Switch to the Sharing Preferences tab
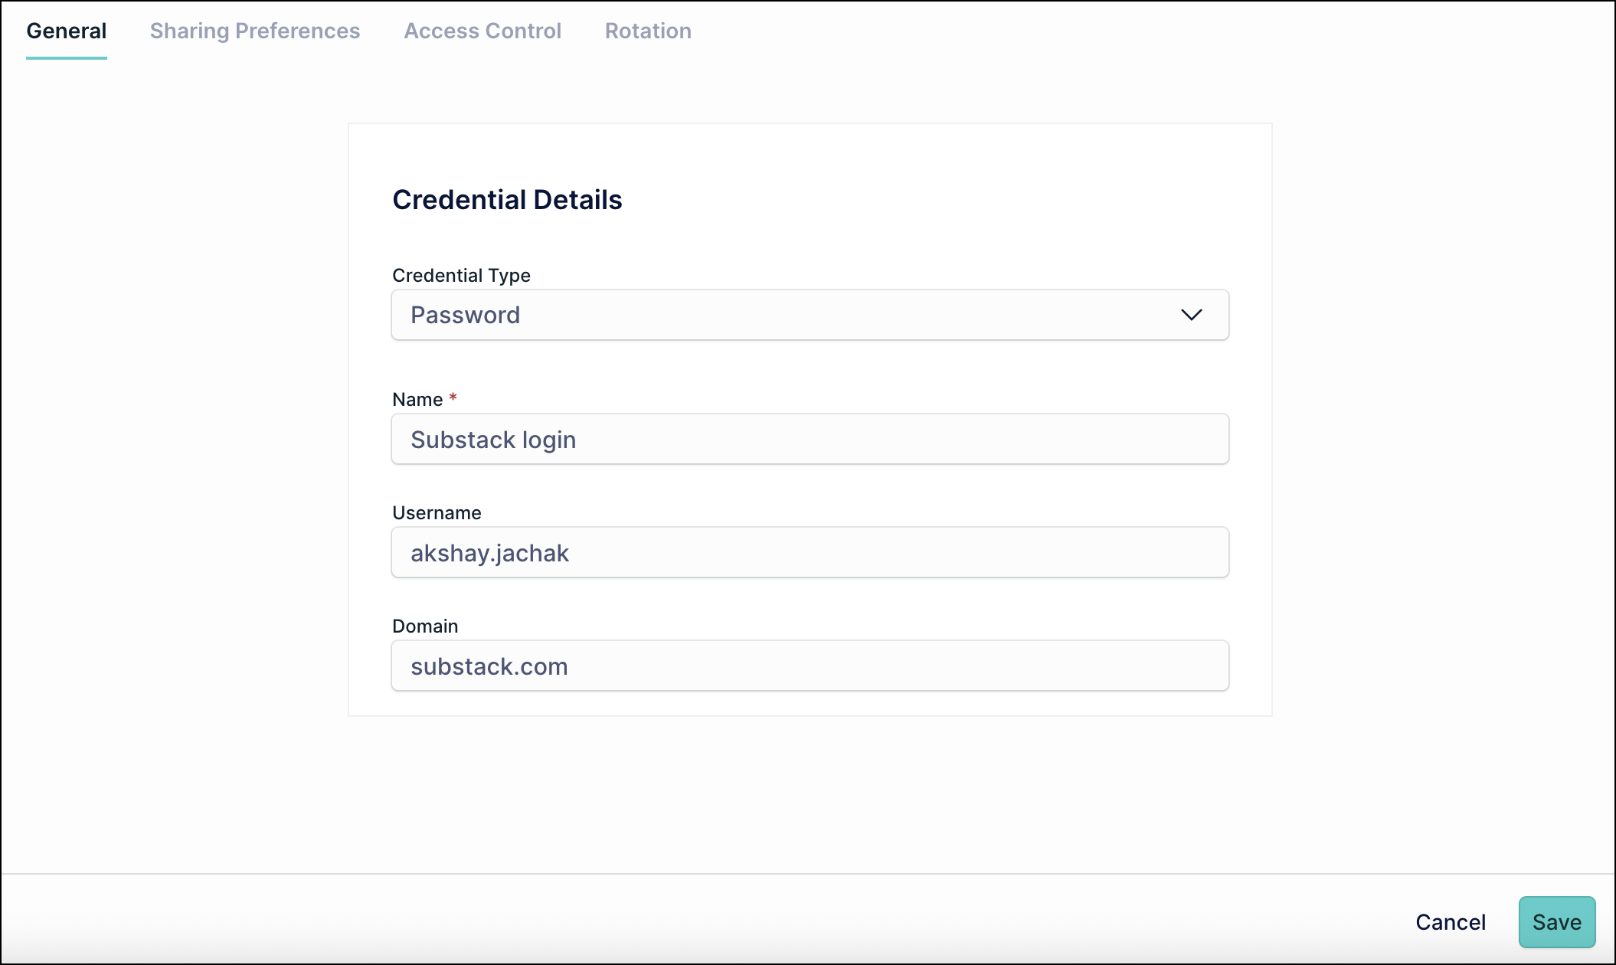Screen dimensions: 1616x965 click(x=256, y=31)
